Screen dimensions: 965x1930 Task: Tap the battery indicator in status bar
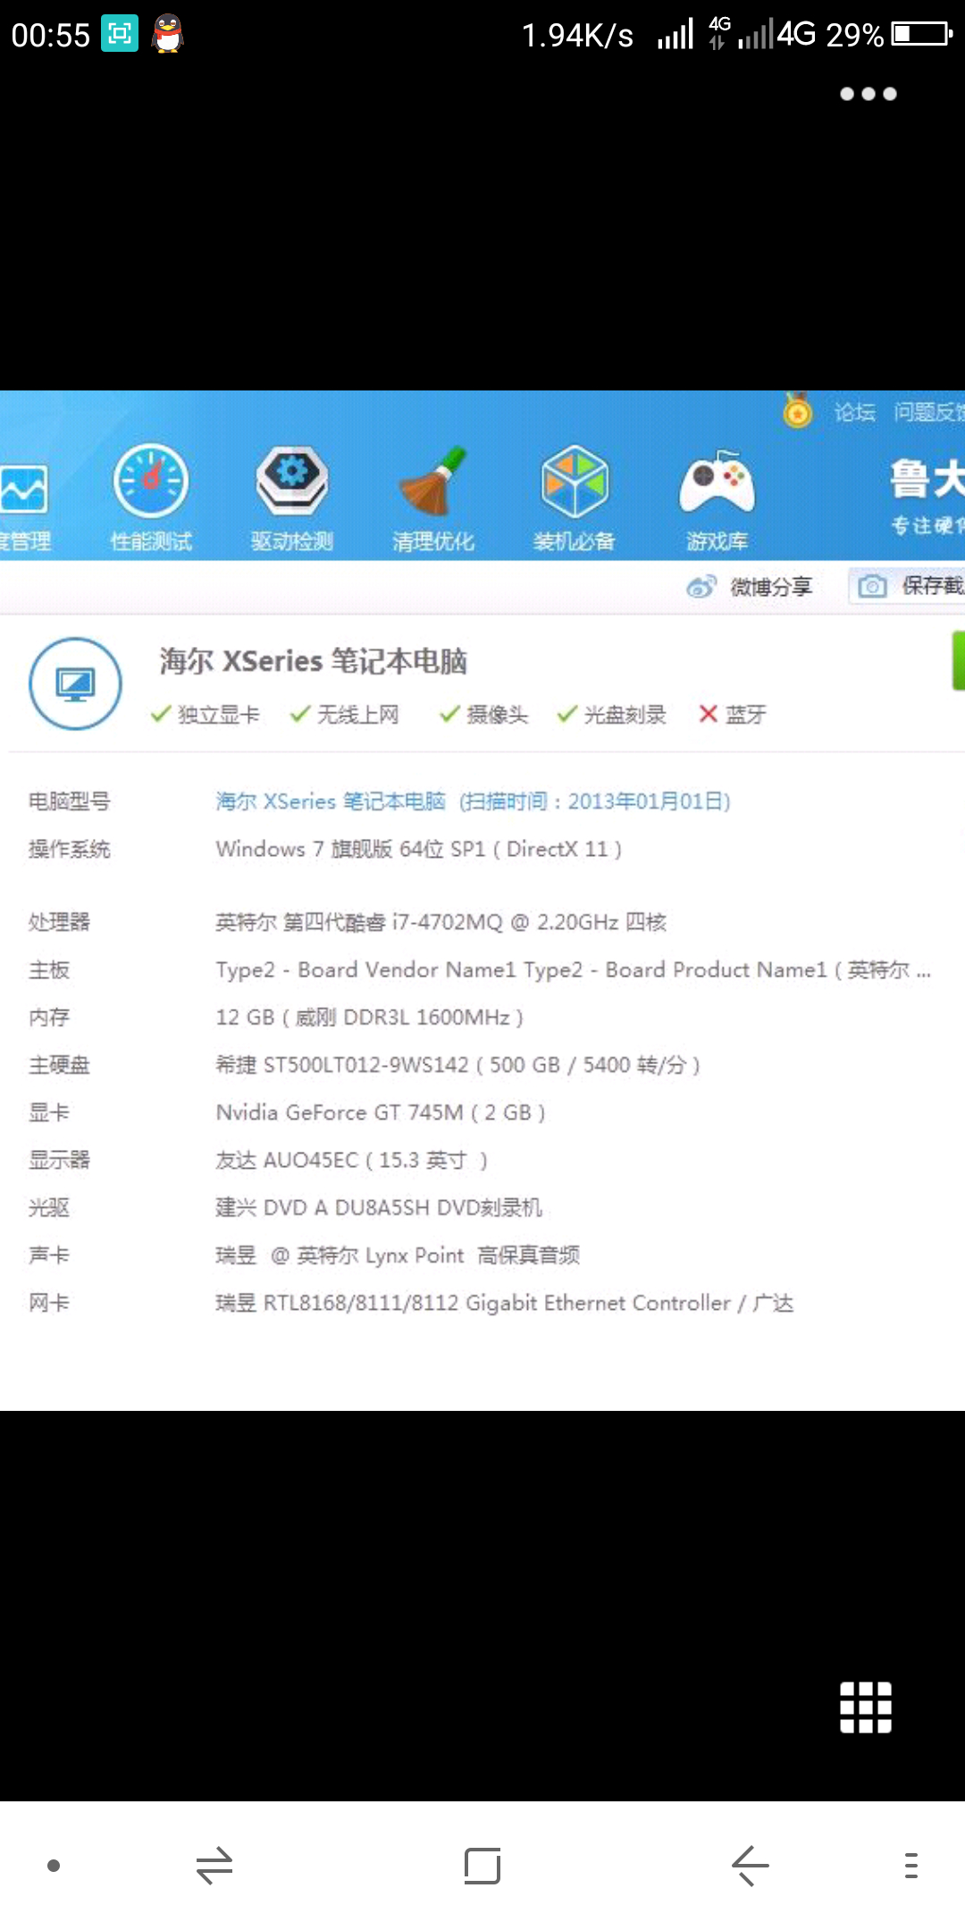point(923,34)
